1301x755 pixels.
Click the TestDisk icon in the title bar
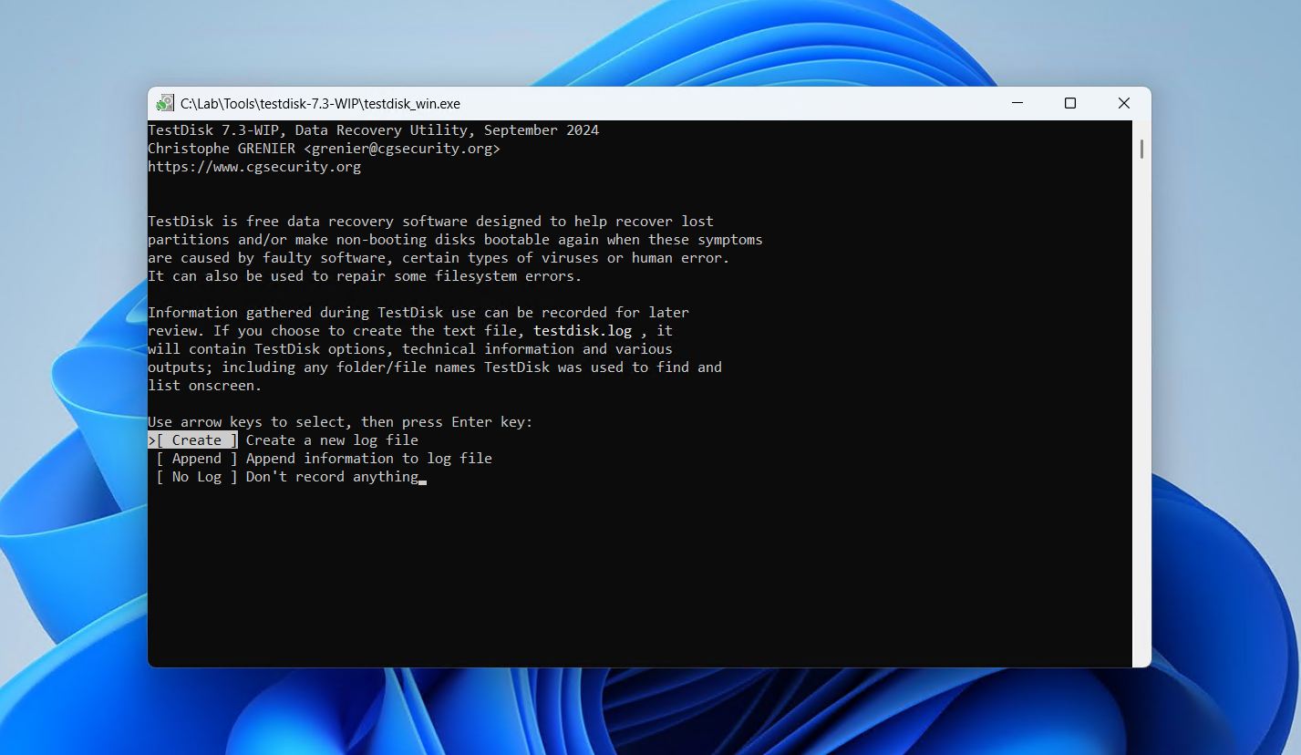(x=165, y=103)
